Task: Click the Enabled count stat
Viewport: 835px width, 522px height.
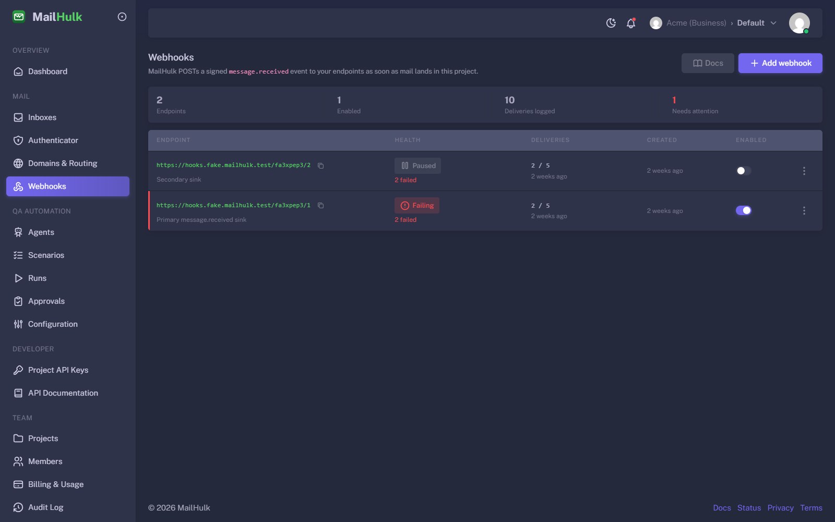Action: 349,105
